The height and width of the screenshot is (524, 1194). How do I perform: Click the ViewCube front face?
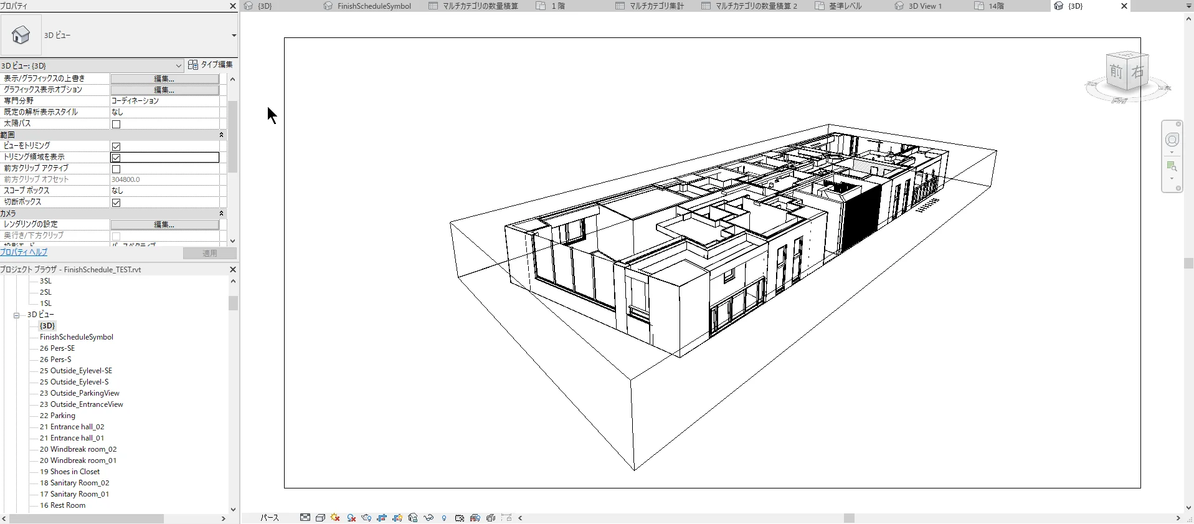click(x=1116, y=72)
